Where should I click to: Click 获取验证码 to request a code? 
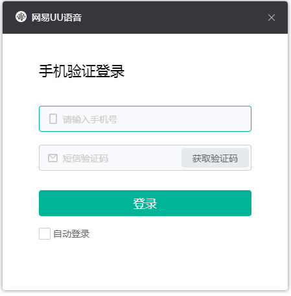pos(215,158)
